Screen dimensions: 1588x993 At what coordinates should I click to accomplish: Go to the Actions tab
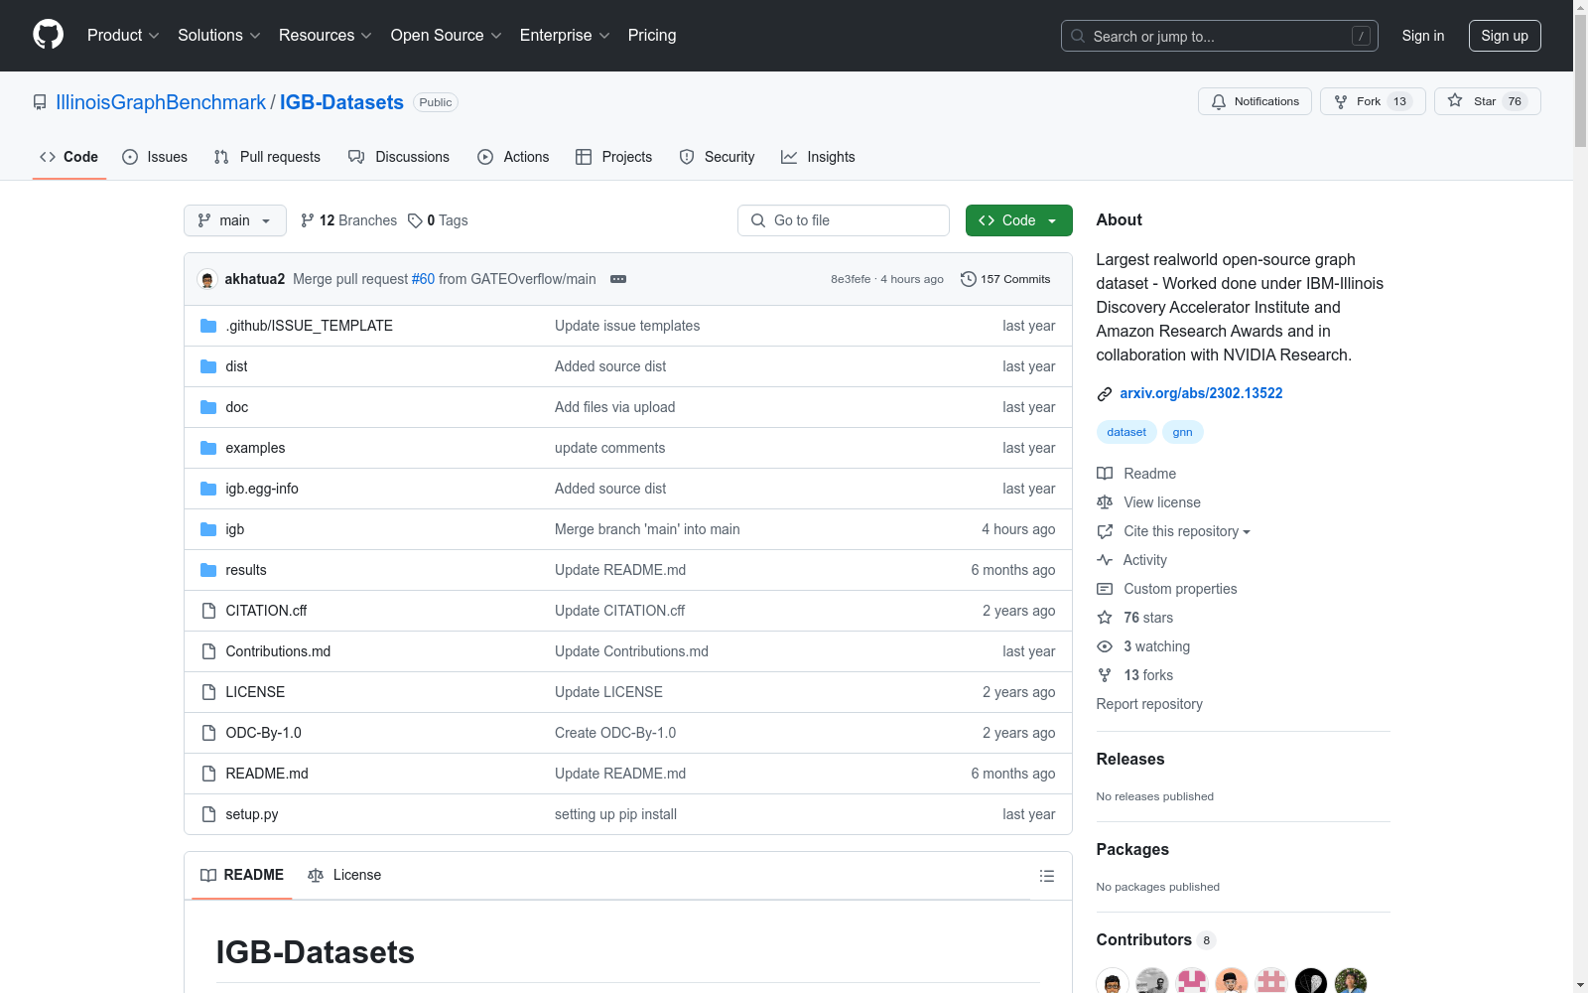pos(513,157)
